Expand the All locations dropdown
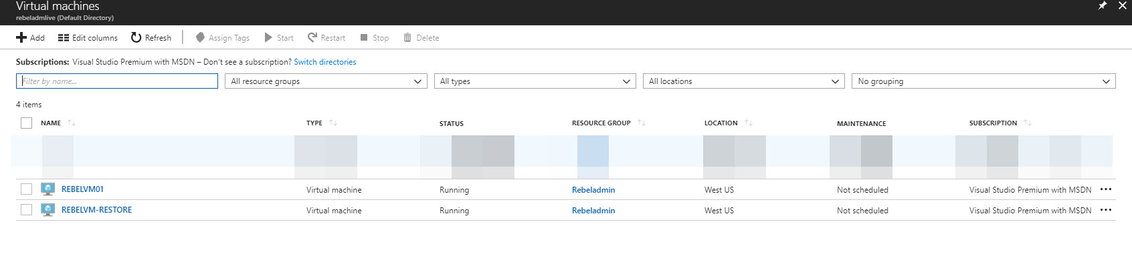1132x262 pixels. [x=743, y=81]
